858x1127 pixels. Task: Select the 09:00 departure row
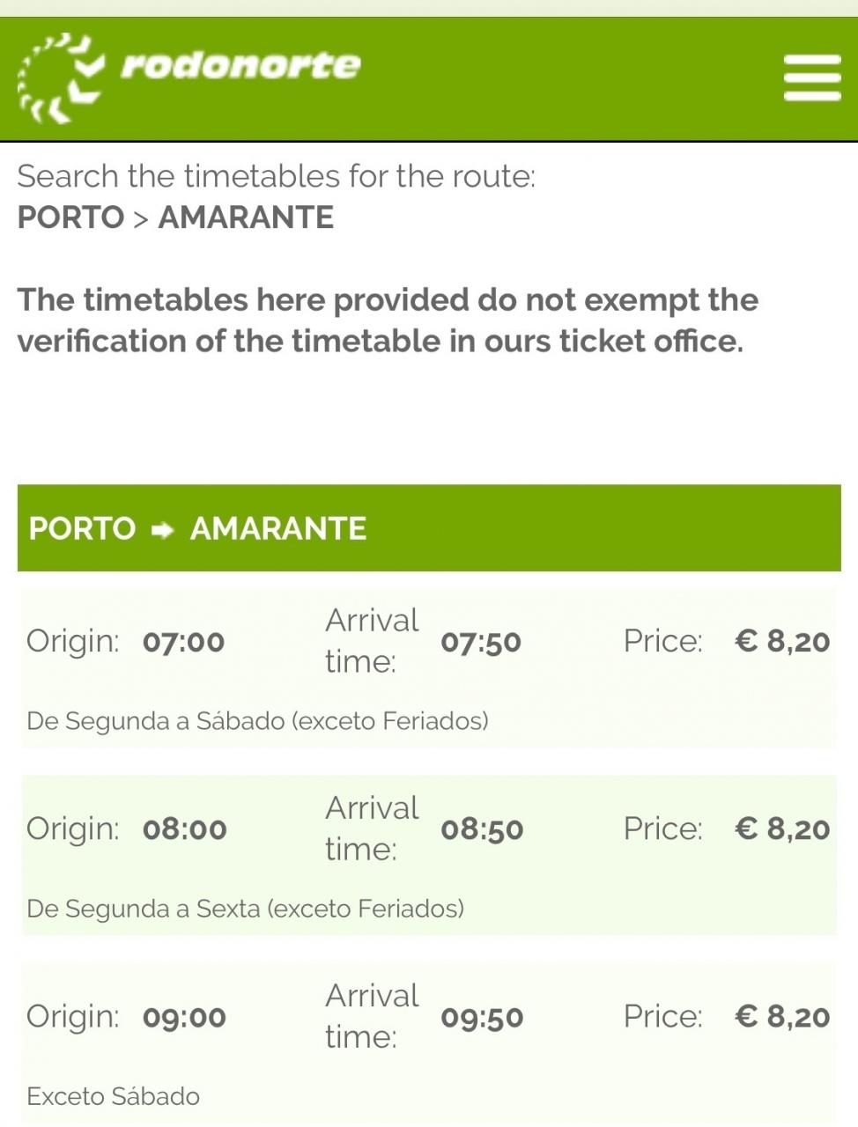coord(428,1043)
